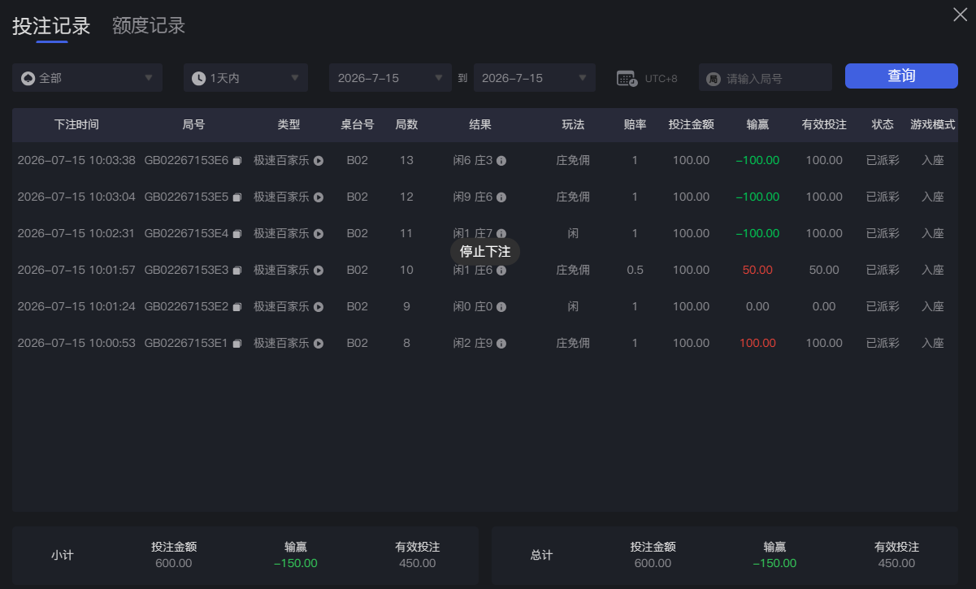
Task: Focus the 请输入局号 input field
Action: [x=766, y=78]
